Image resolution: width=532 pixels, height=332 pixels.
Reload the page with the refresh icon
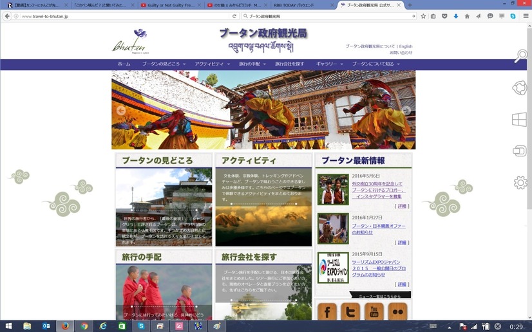[234, 16]
